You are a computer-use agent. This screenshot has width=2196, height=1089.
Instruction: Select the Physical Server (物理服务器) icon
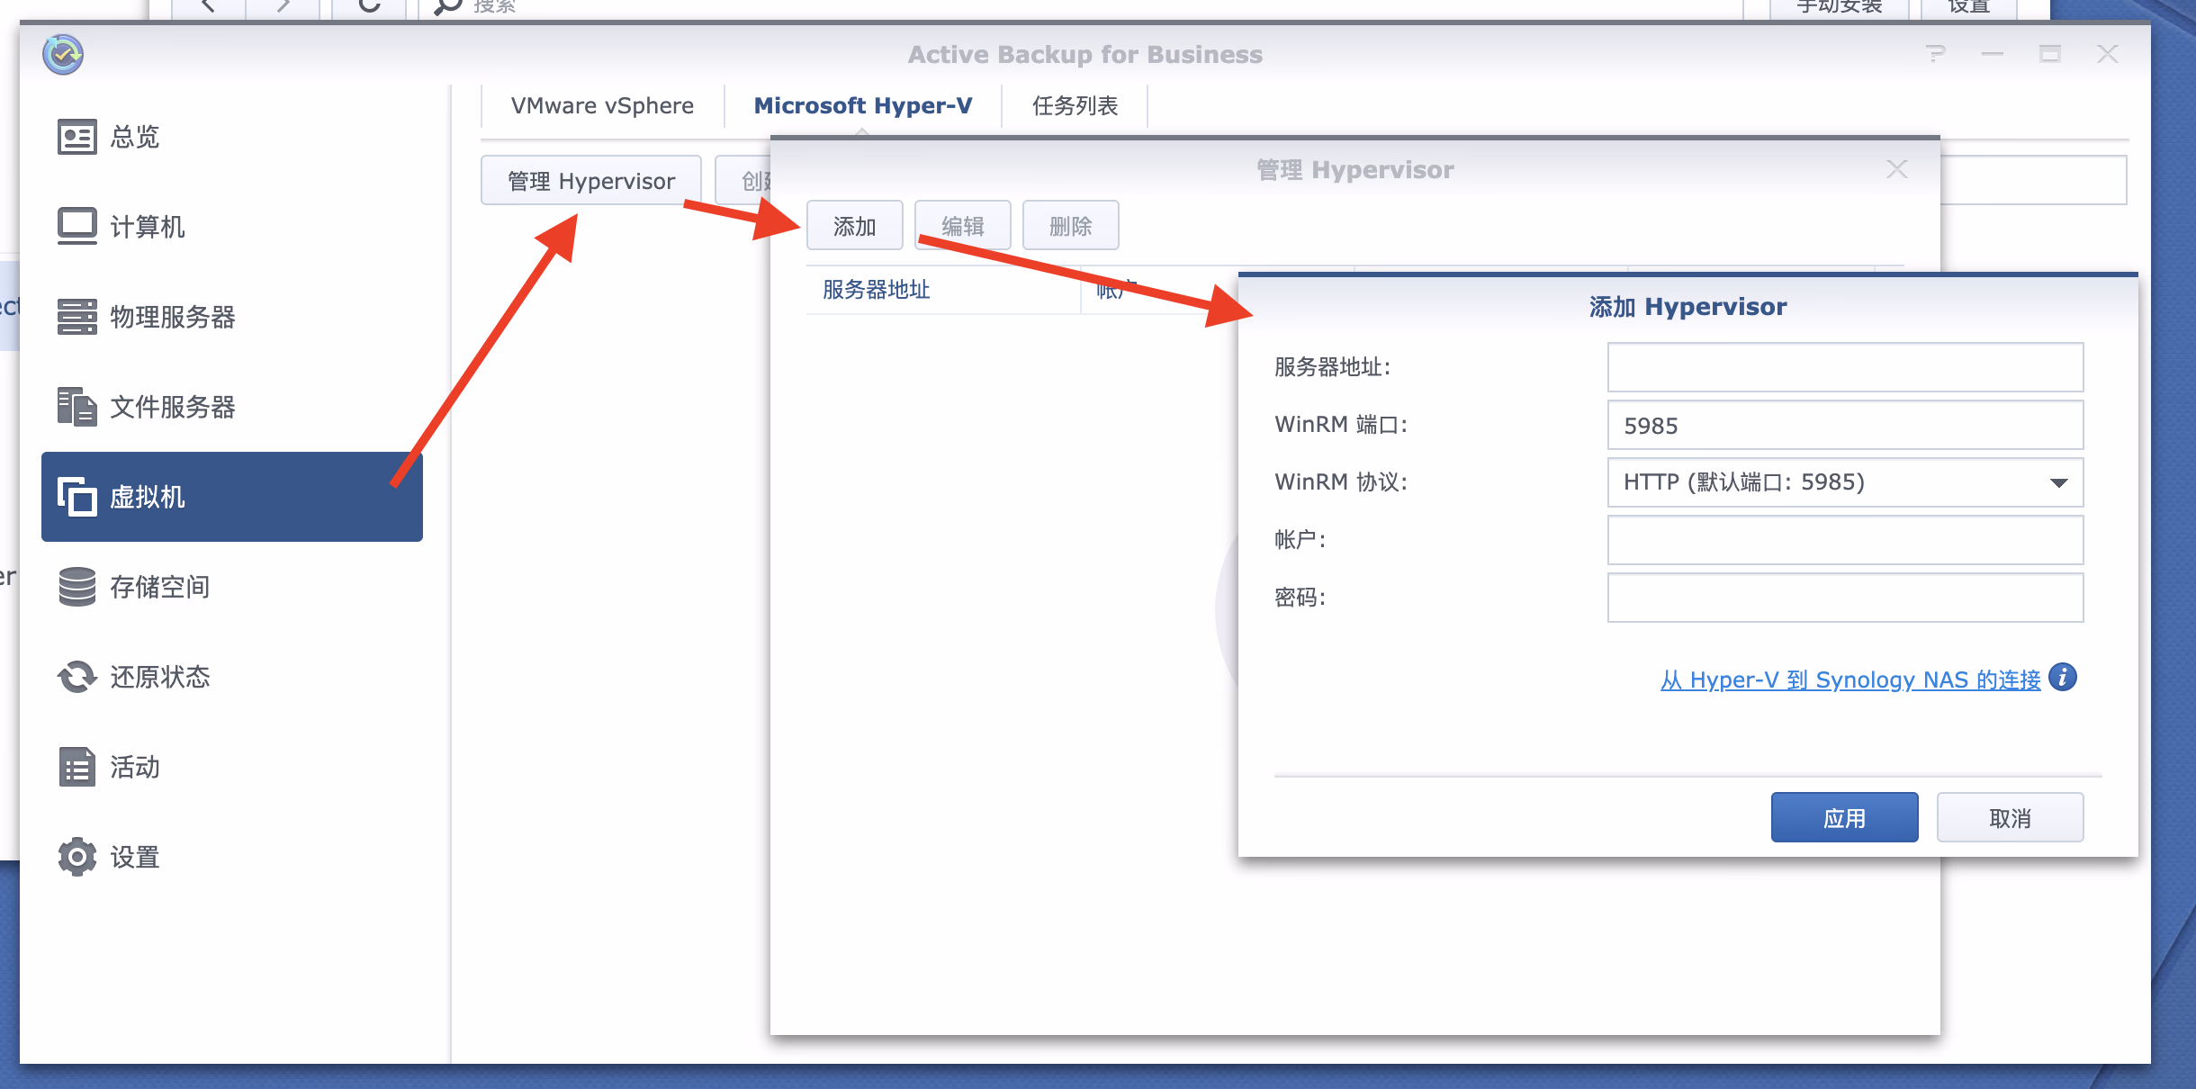(x=76, y=317)
